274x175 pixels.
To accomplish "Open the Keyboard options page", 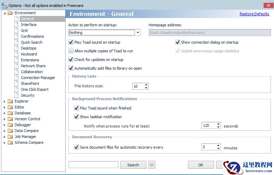I will pyautogui.click(x=29, y=54).
